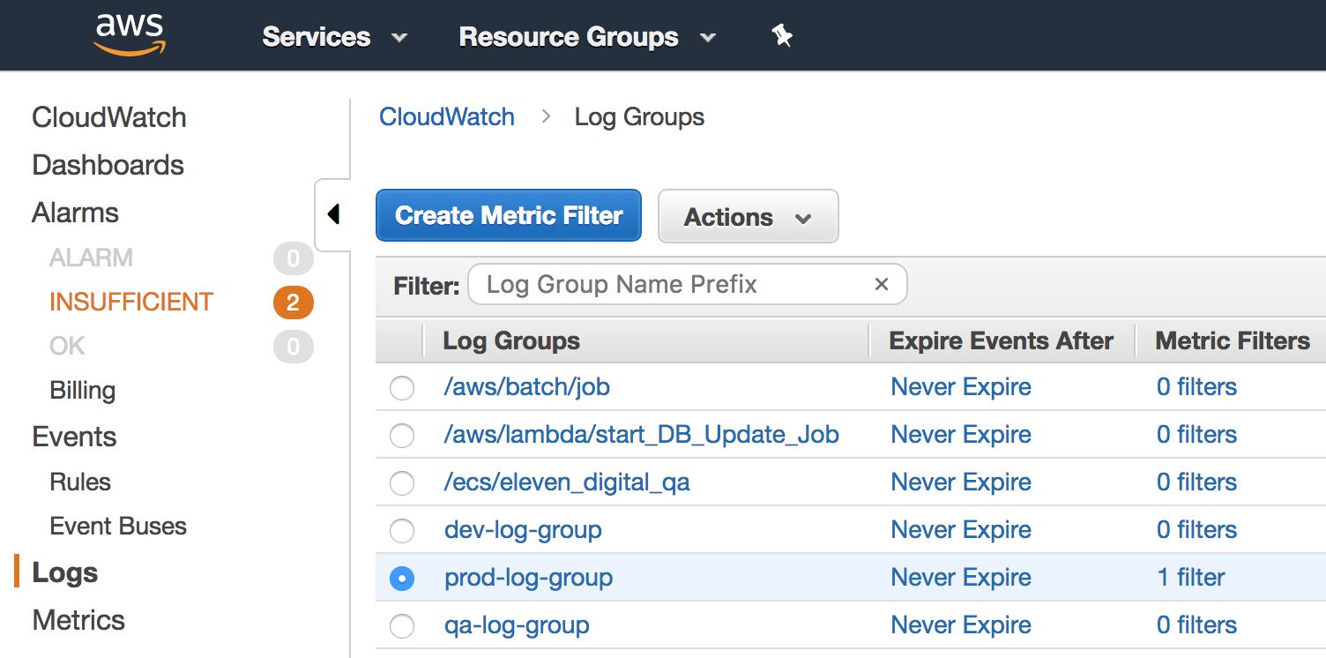Open the prod-log-group link

(528, 578)
